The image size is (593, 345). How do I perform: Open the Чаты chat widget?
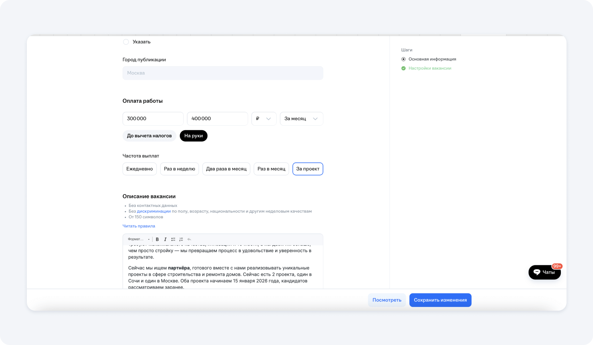click(x=544, y=272)
